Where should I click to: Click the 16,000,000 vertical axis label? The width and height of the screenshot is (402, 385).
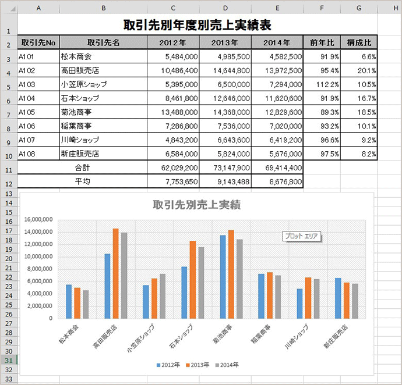point(38,219)
